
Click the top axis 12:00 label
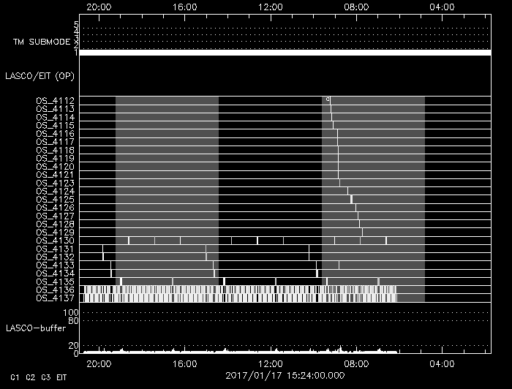point(271,7)
